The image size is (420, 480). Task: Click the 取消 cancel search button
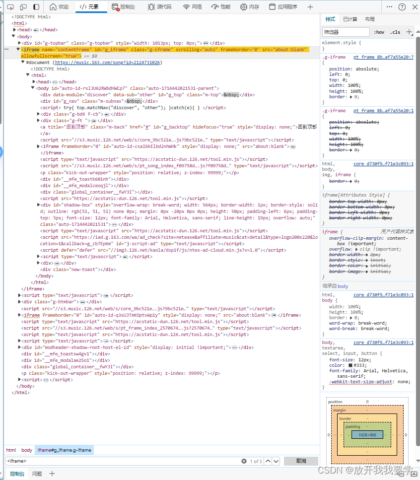pyautogui.click(x=301, y=461)
